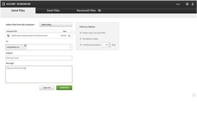
Task: Click the To field scrollbar
Action: (71, 47)
